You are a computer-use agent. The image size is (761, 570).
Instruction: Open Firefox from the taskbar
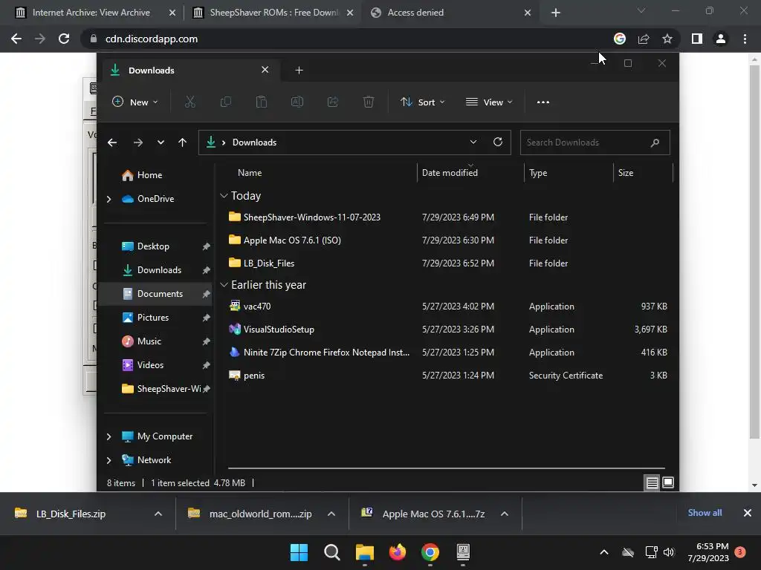point(398,552)
